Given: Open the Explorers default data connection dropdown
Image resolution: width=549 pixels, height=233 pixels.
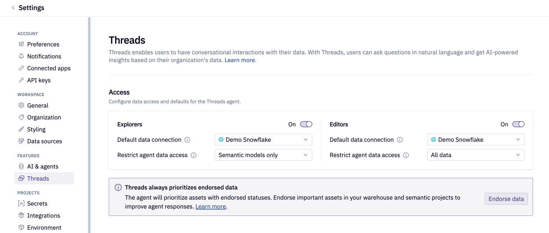Looking at the screenshot, I should 263,139.
